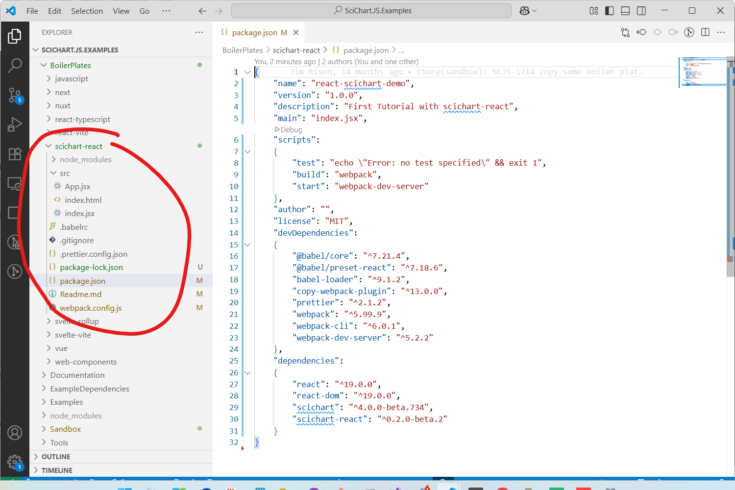Toggle the bottom panel visibility
This screenshot has width=735, height=490.
625,11
